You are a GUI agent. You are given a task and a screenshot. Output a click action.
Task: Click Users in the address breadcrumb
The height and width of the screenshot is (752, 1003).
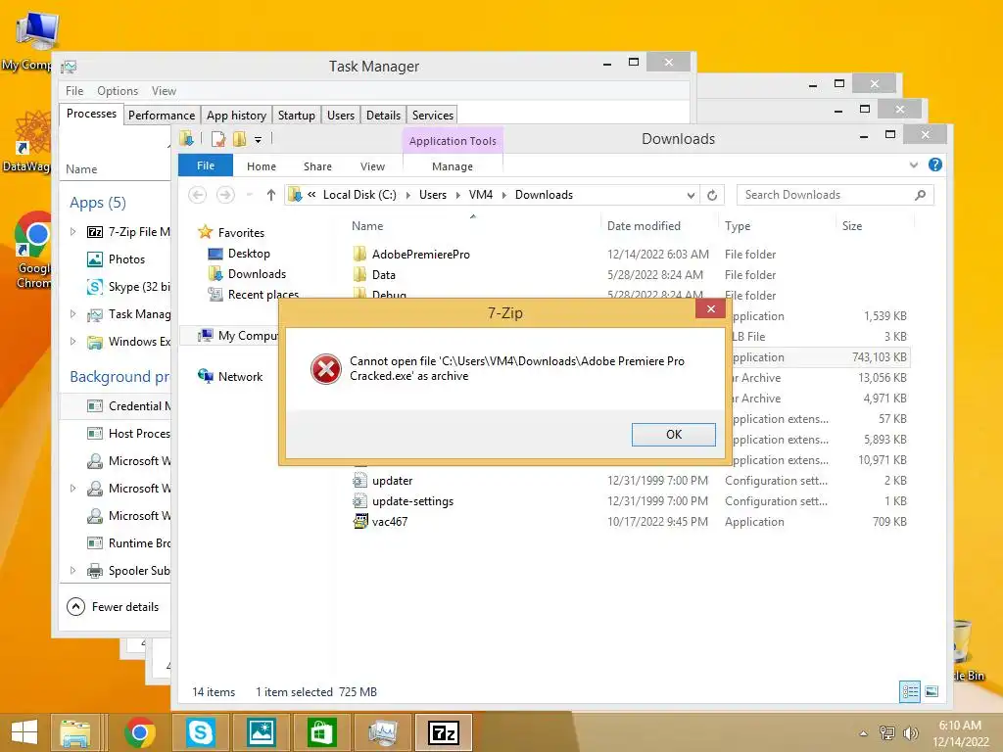click(432, 195)
